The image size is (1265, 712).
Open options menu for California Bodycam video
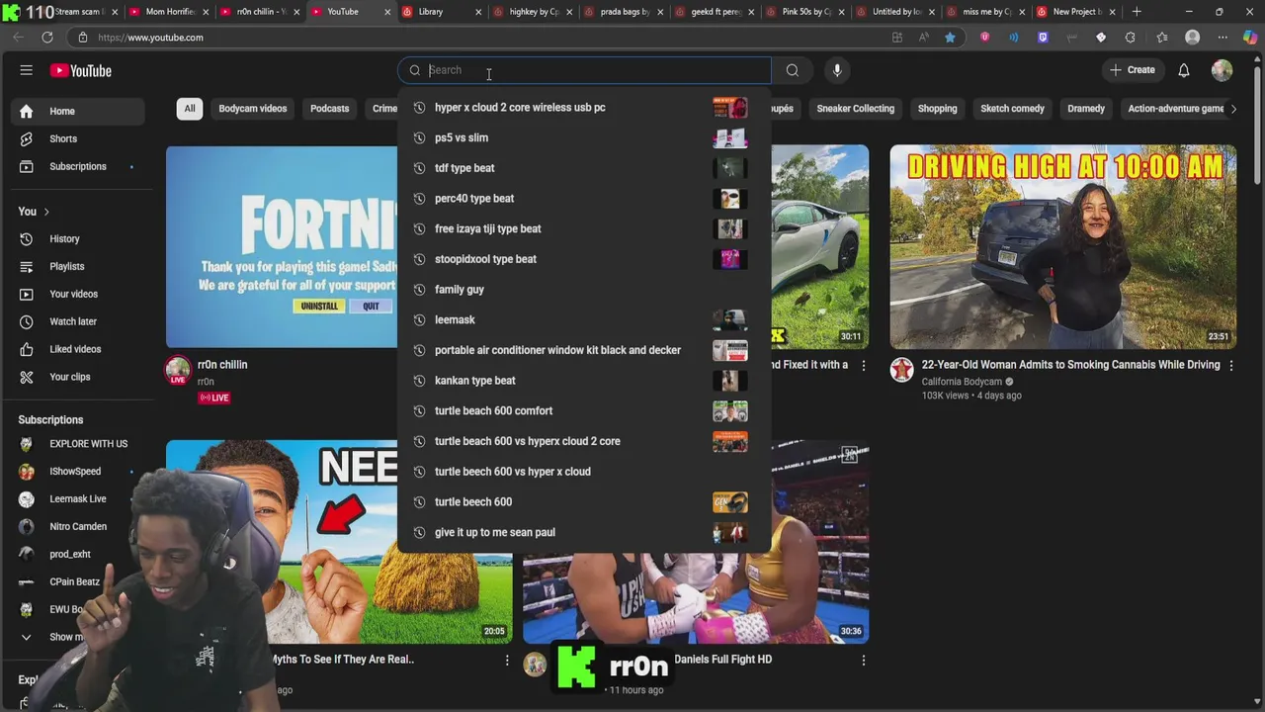(1231, 365)
